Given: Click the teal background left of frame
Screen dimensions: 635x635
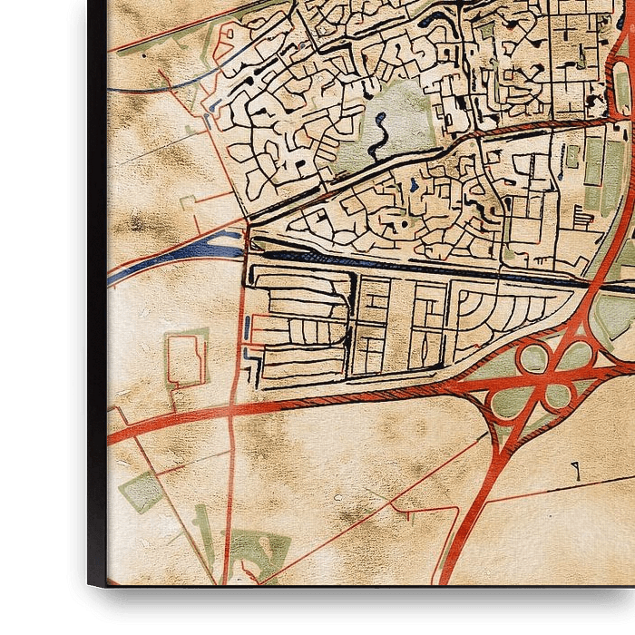Looking at the screenshot, I should [36, 317].
